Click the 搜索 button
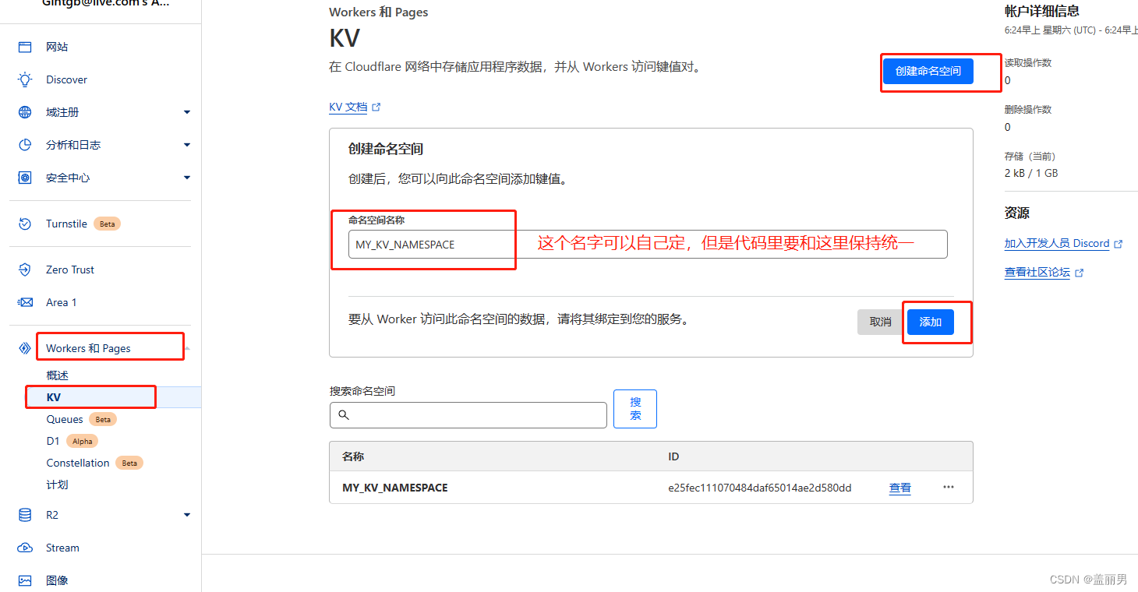The width and height of the screenshot is (1138, 592). 635,409
